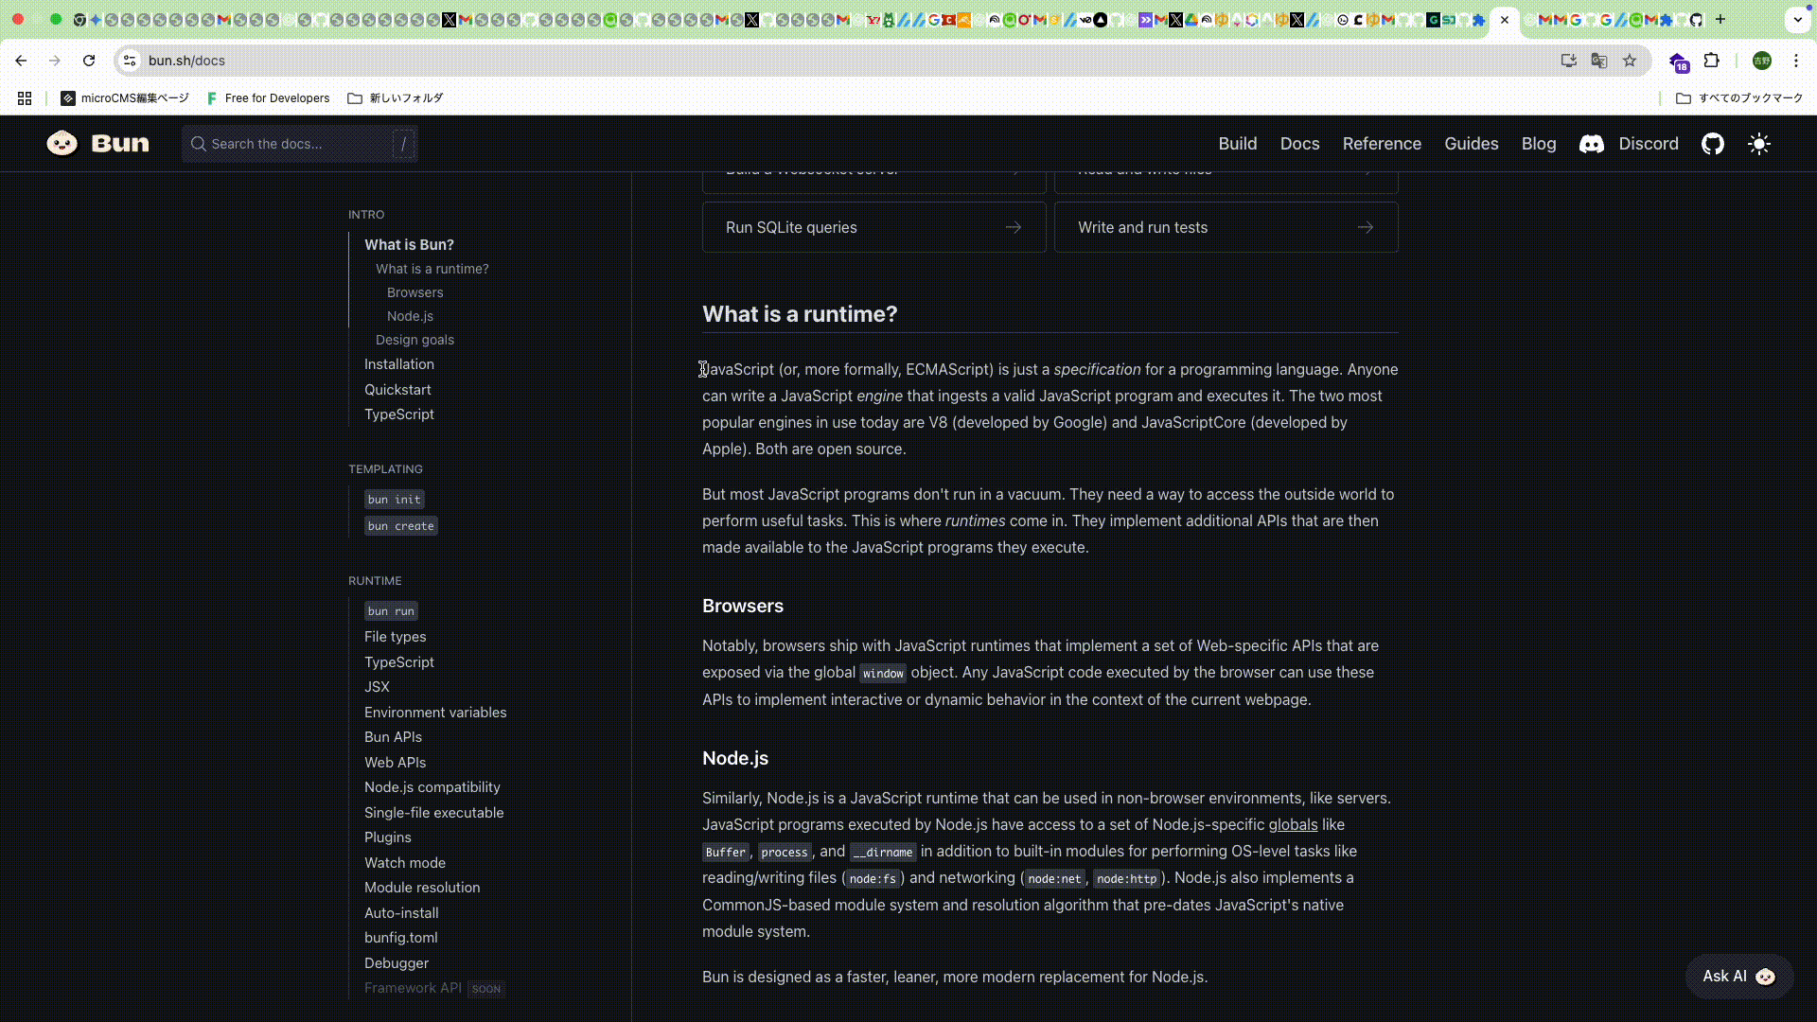Expand the 新しいフォルダ bookmark folder
Image resolution: width=1817 pixels, height=1022 pixels.
396,98
